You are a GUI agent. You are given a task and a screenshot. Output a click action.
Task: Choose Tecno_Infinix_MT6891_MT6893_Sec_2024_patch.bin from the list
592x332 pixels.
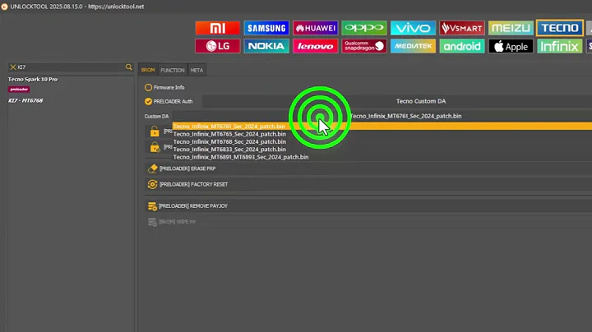pos(241,157)
